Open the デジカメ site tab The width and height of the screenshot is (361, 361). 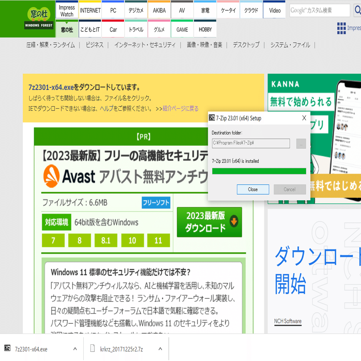[x=136, y=10]
